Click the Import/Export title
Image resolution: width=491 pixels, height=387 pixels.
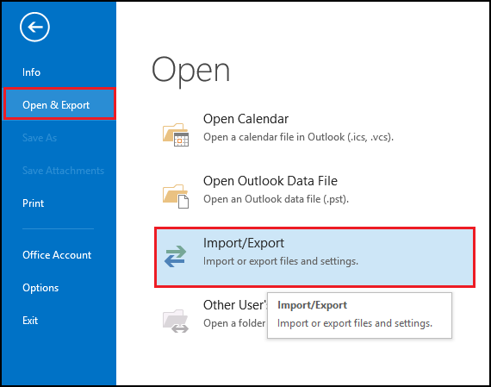coord(244,243)
